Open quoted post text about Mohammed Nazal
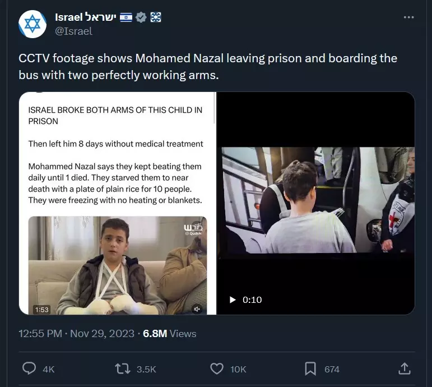The width and height of the screenshot is (432, 387). pos(115,183)
